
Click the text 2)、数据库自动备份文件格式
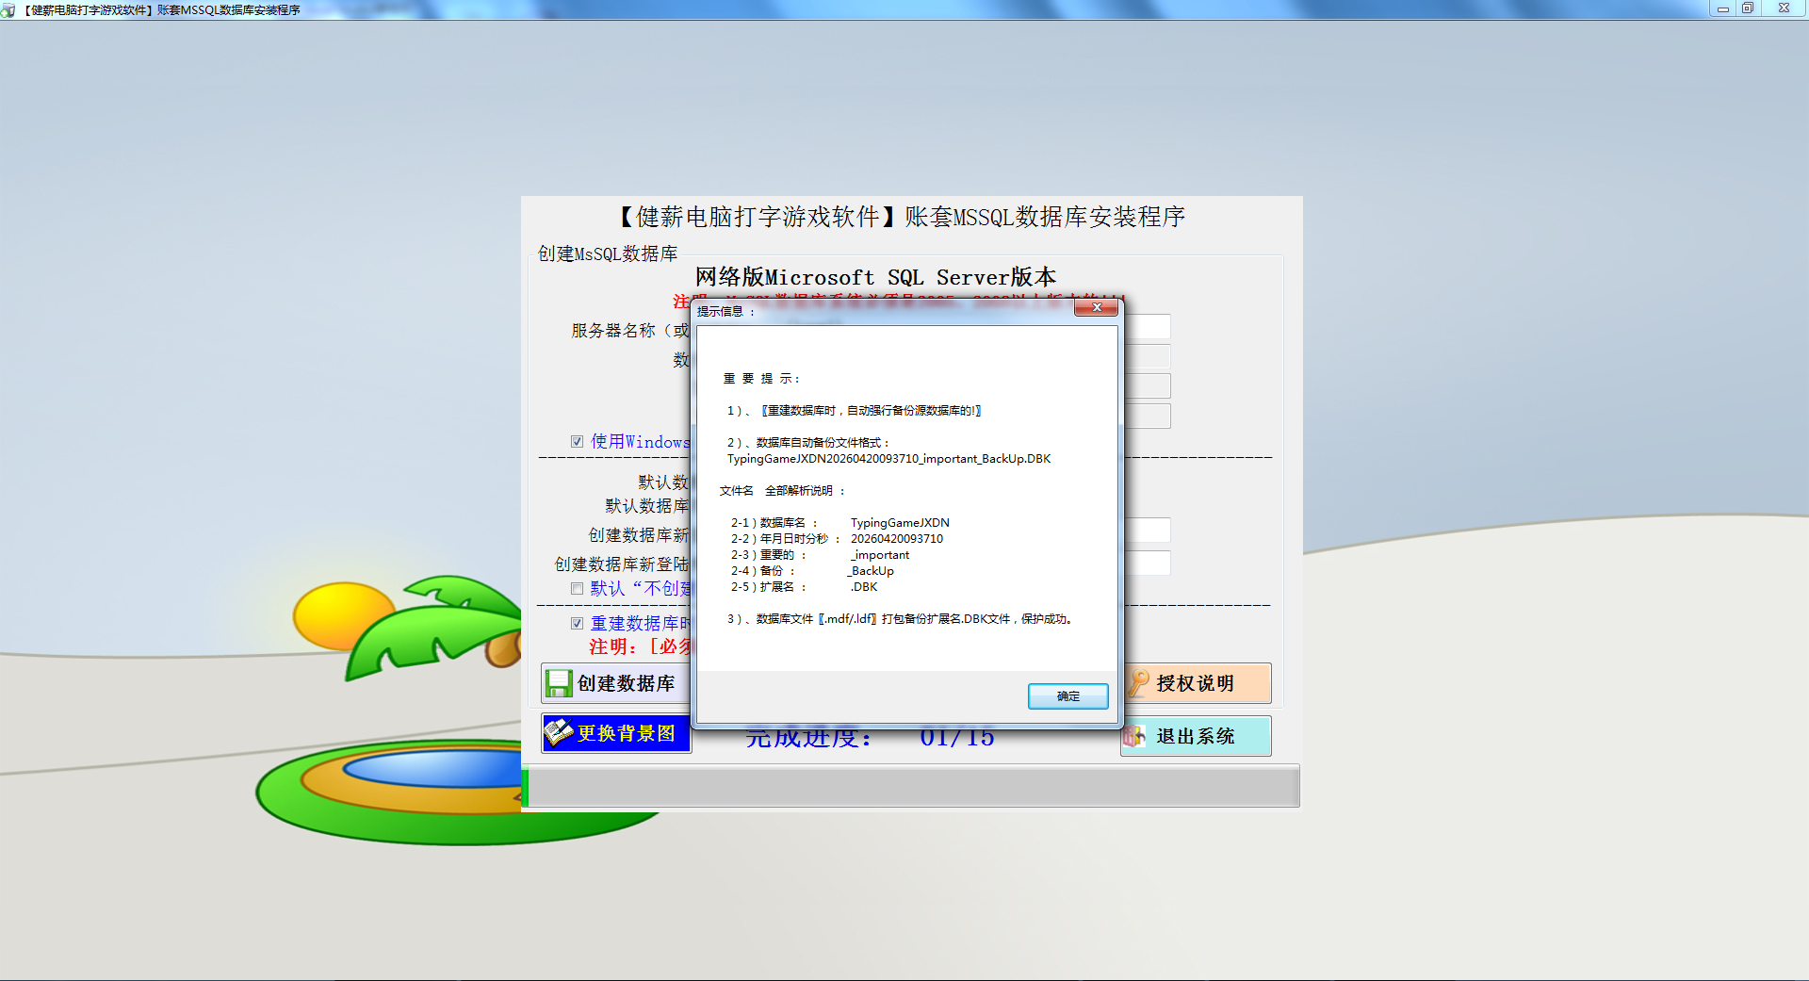point(808,443)
